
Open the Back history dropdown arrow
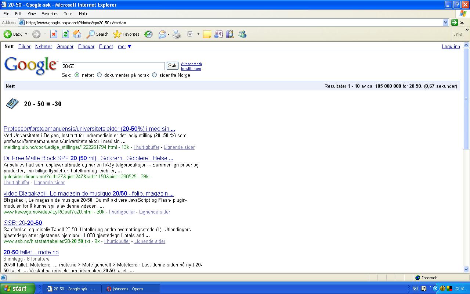click(26, 34)
